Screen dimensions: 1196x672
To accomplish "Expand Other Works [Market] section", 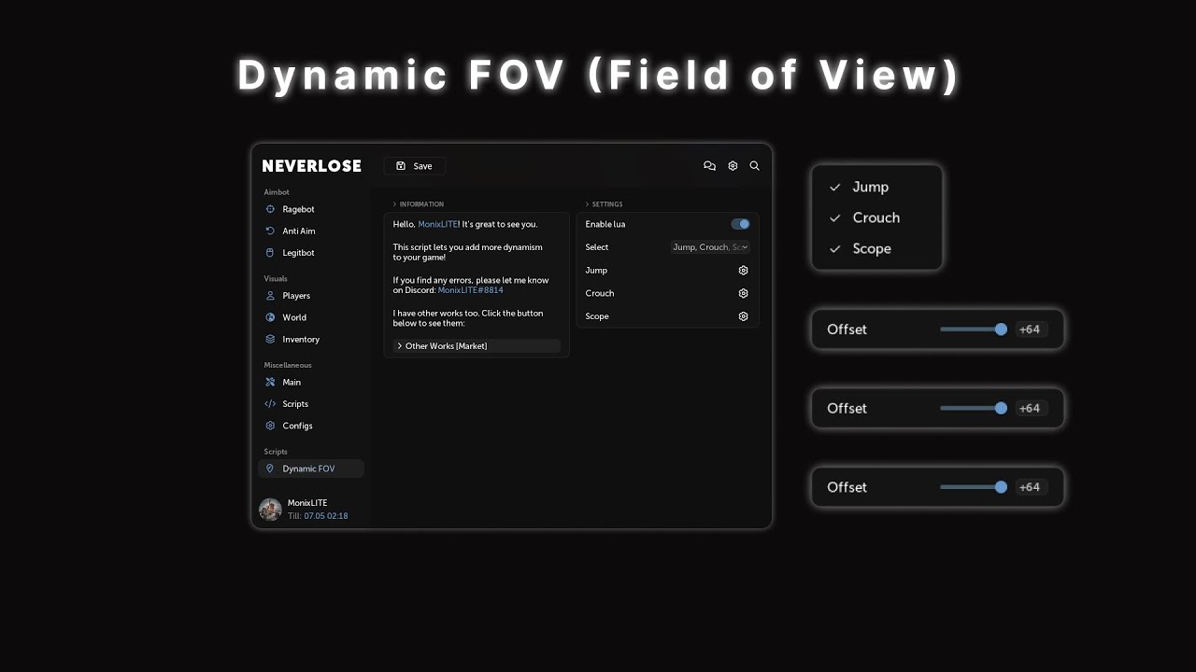I will (x=477, y=346).
